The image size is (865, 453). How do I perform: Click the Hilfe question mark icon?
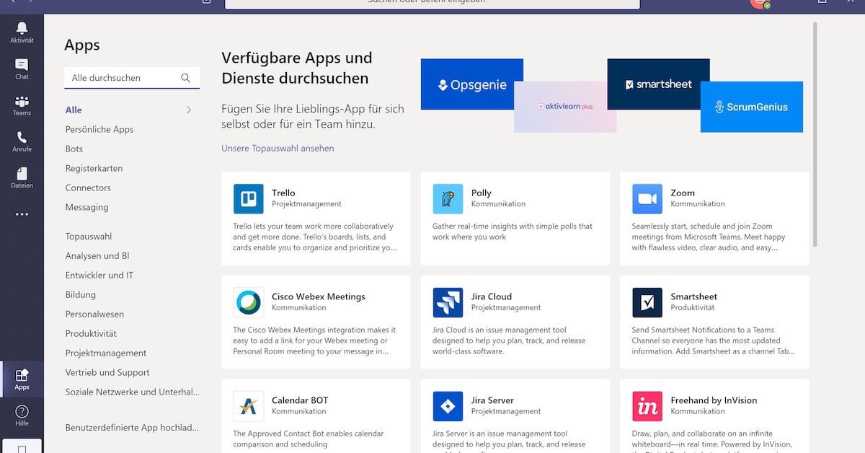22,413
